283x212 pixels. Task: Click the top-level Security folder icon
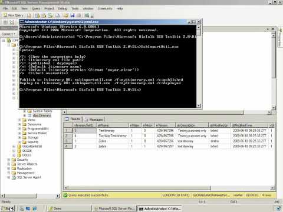point(14,160)
